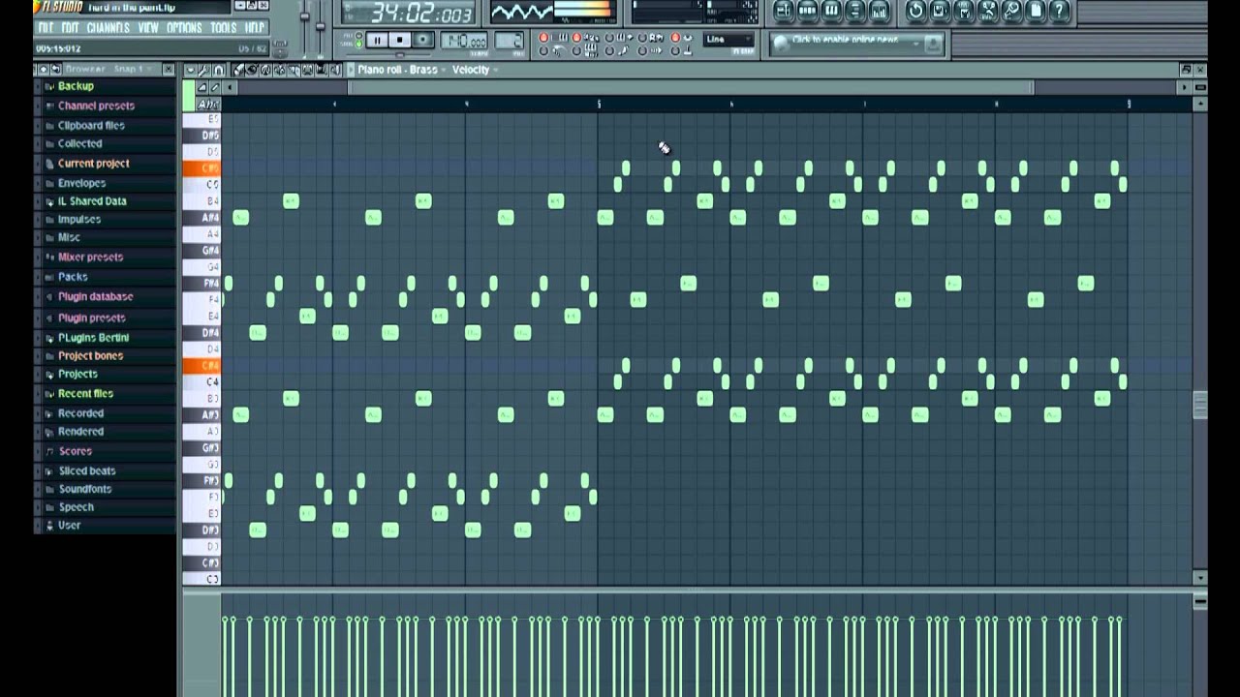This screenshot has height=697, width=1240.
Task: Expand the Backup browser folder
Action: pyautogui.click(x=76, y=86)
